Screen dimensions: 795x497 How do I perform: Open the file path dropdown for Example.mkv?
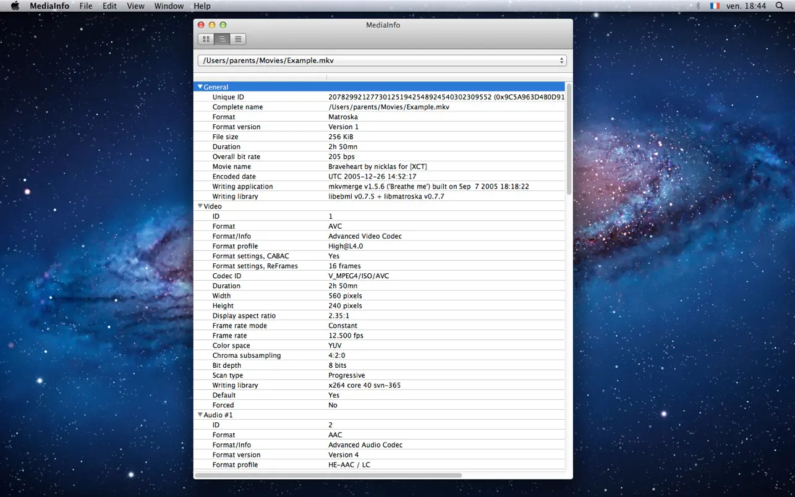[381, 61]
